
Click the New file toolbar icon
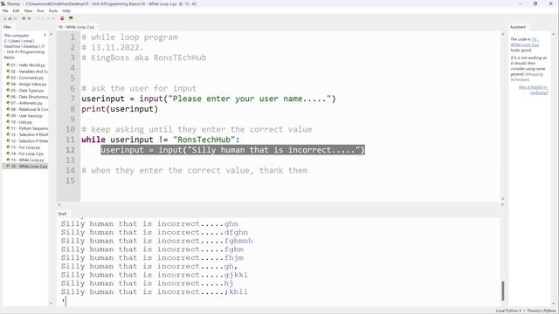pos(4,18)
